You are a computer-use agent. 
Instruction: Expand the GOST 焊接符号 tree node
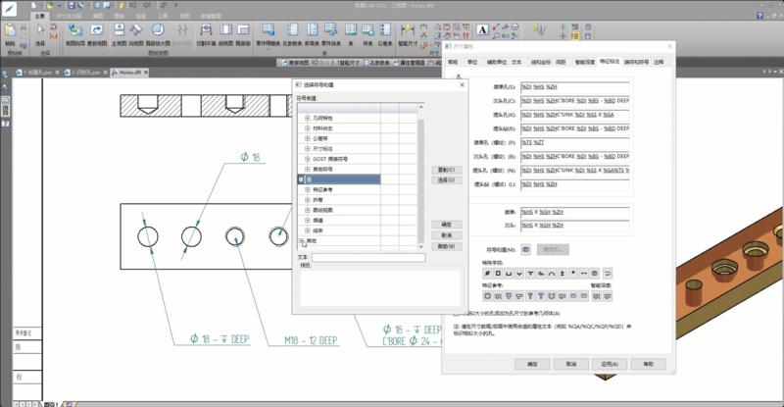click(x=307, y=158)
